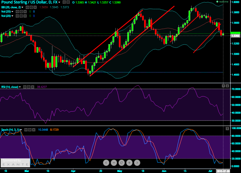The image size is (241, 173).
Task: Click the green current price label on scale
Action: (236, 33)
